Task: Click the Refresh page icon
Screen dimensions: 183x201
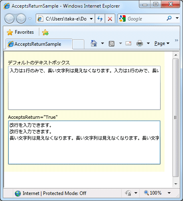Action: [100, 18]
